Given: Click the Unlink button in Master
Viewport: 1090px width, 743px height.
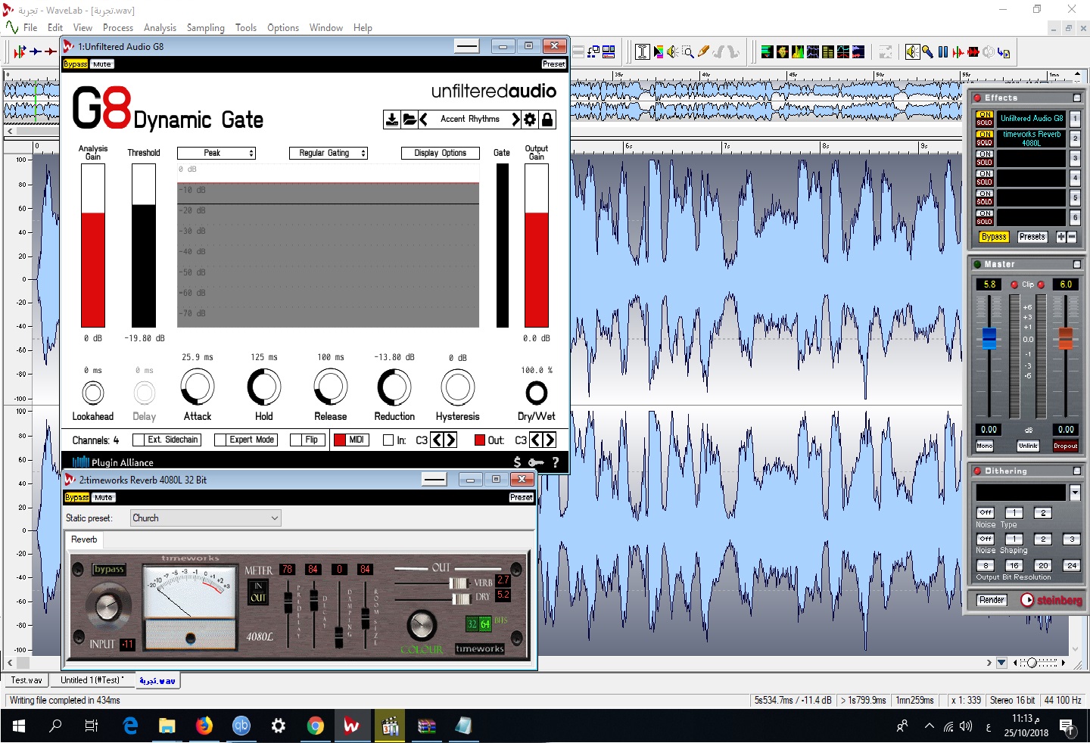Looking at the screenshot, I should (1028, 446).
